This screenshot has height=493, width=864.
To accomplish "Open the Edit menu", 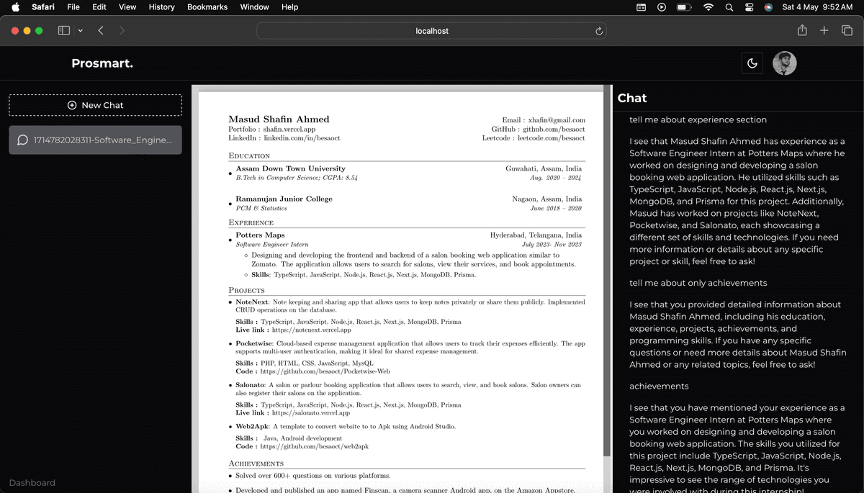I will tap(99, 7).
